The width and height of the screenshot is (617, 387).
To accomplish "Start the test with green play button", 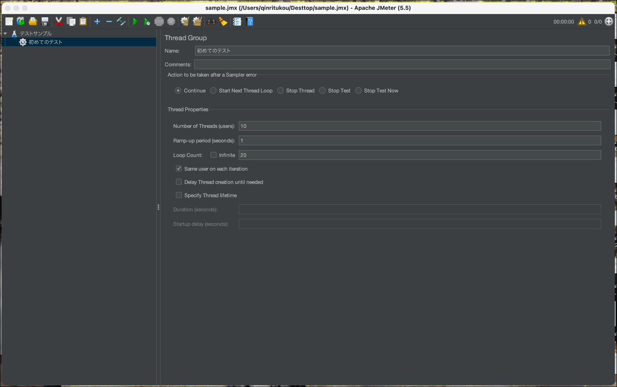I will 135,22.
